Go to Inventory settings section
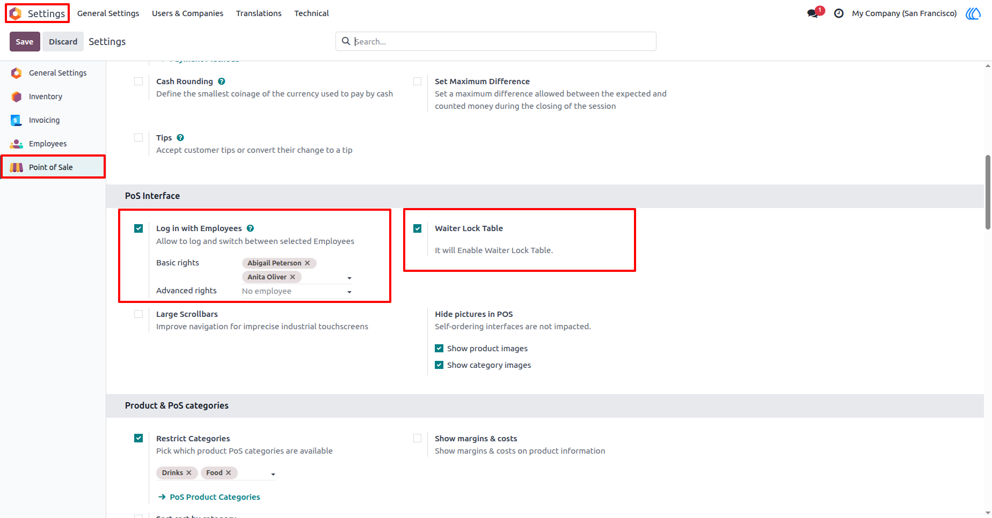Screen dimensions: 992x518 (53, 97)
